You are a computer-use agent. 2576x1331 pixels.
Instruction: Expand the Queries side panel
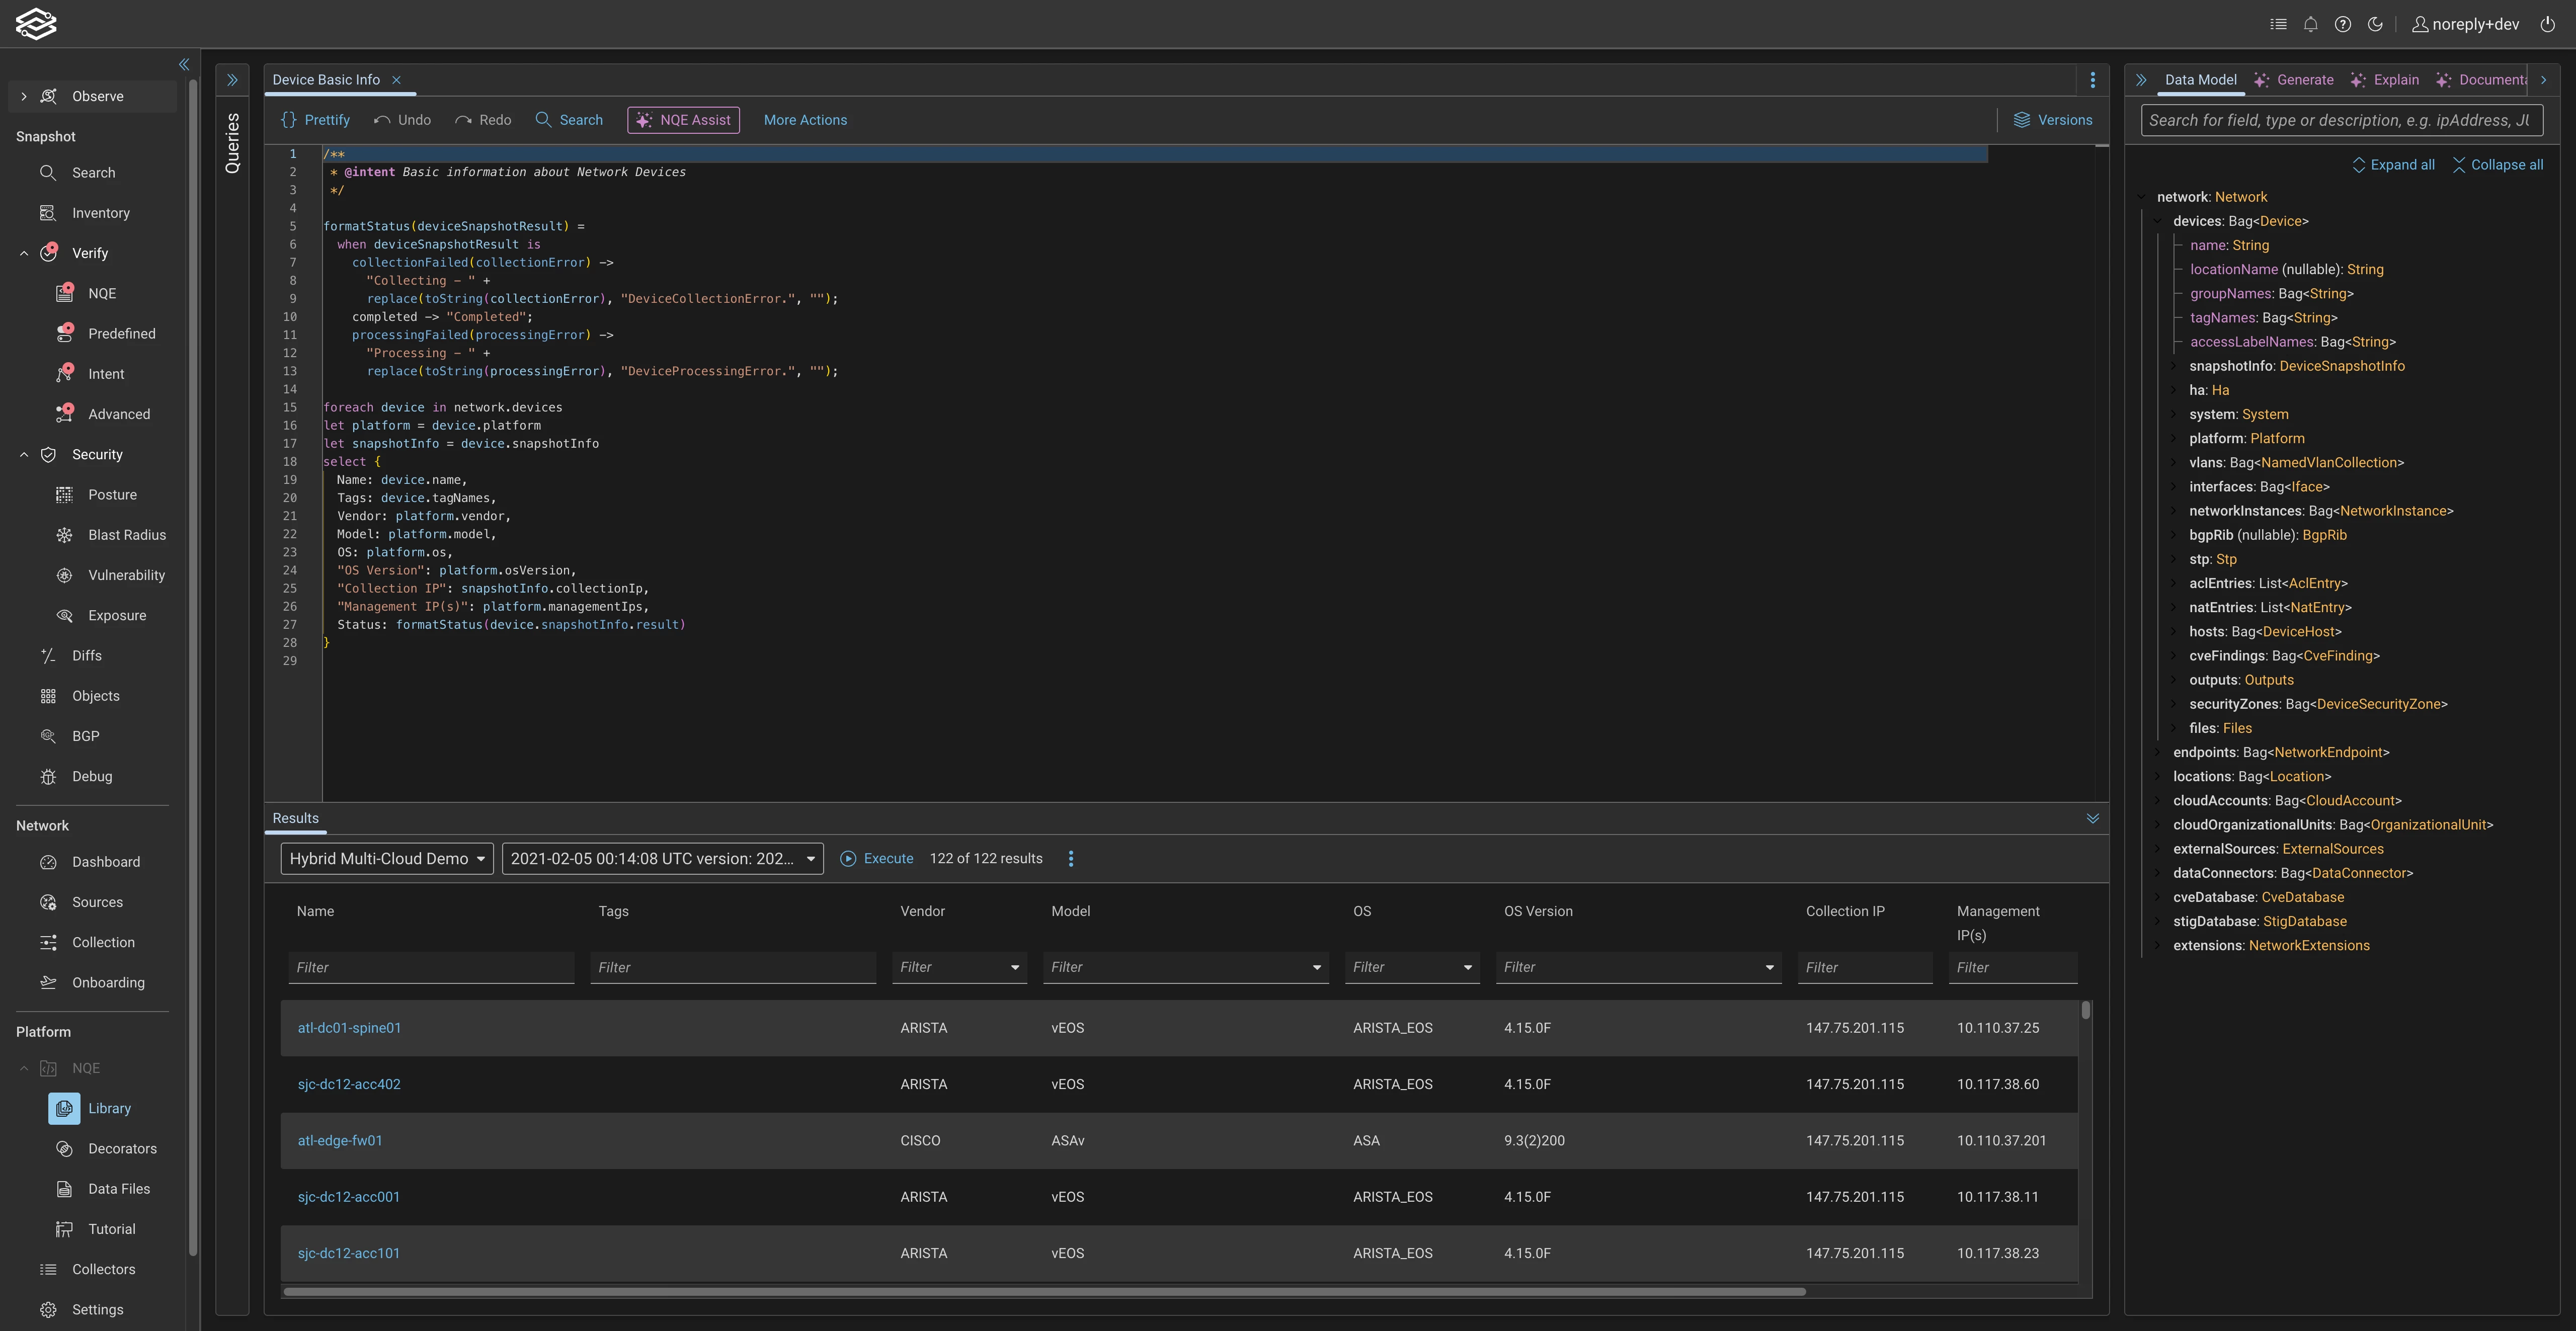232,80
